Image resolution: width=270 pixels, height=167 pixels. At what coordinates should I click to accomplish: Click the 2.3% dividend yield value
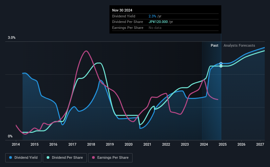(x=152, y=16)
